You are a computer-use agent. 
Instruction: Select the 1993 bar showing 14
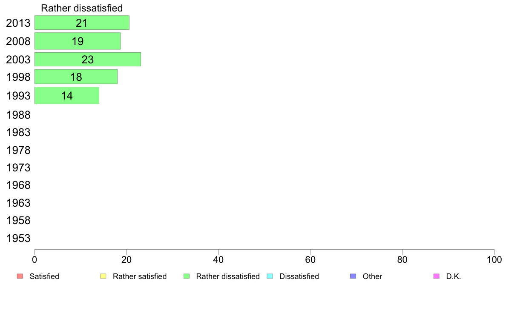click(66, 96)
